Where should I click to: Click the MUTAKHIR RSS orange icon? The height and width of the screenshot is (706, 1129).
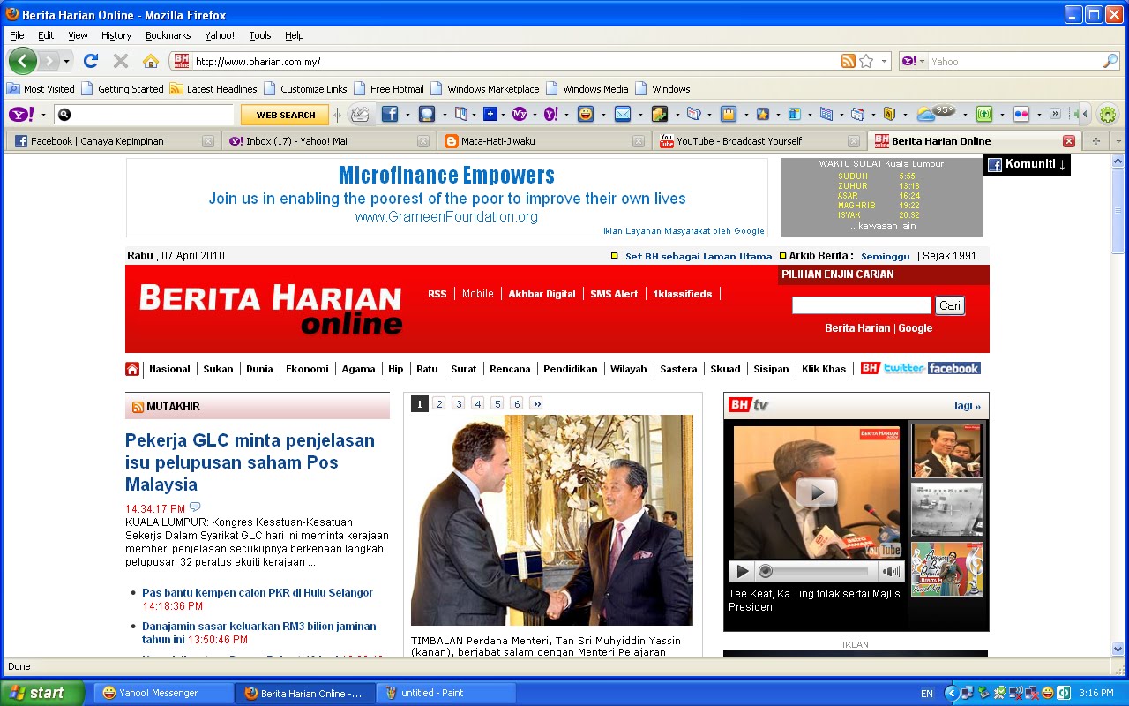[x=138, y=407]
